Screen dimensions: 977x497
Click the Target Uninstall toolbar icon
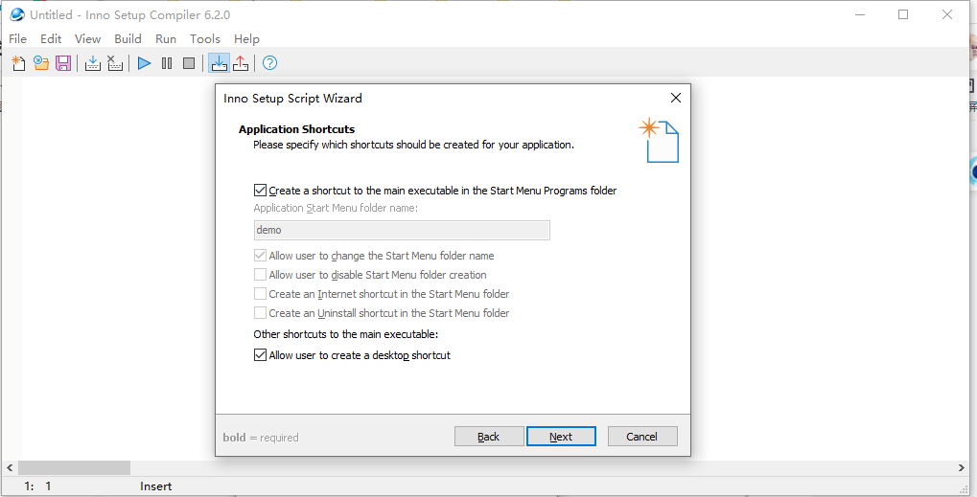(x=241, y=63)
